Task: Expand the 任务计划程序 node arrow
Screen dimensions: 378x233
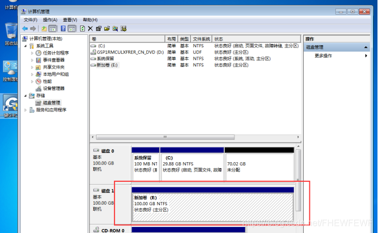Action: pos(32,53)
